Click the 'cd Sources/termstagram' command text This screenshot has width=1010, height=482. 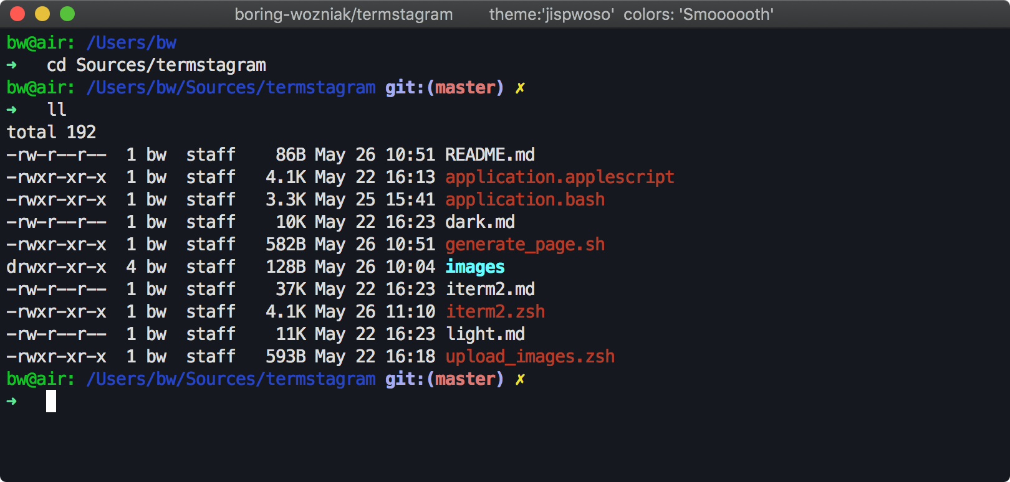[x=156, y=65]
